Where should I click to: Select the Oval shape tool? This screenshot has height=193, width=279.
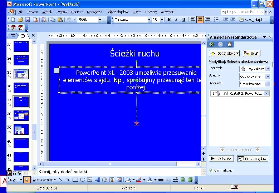click(82, 180)
